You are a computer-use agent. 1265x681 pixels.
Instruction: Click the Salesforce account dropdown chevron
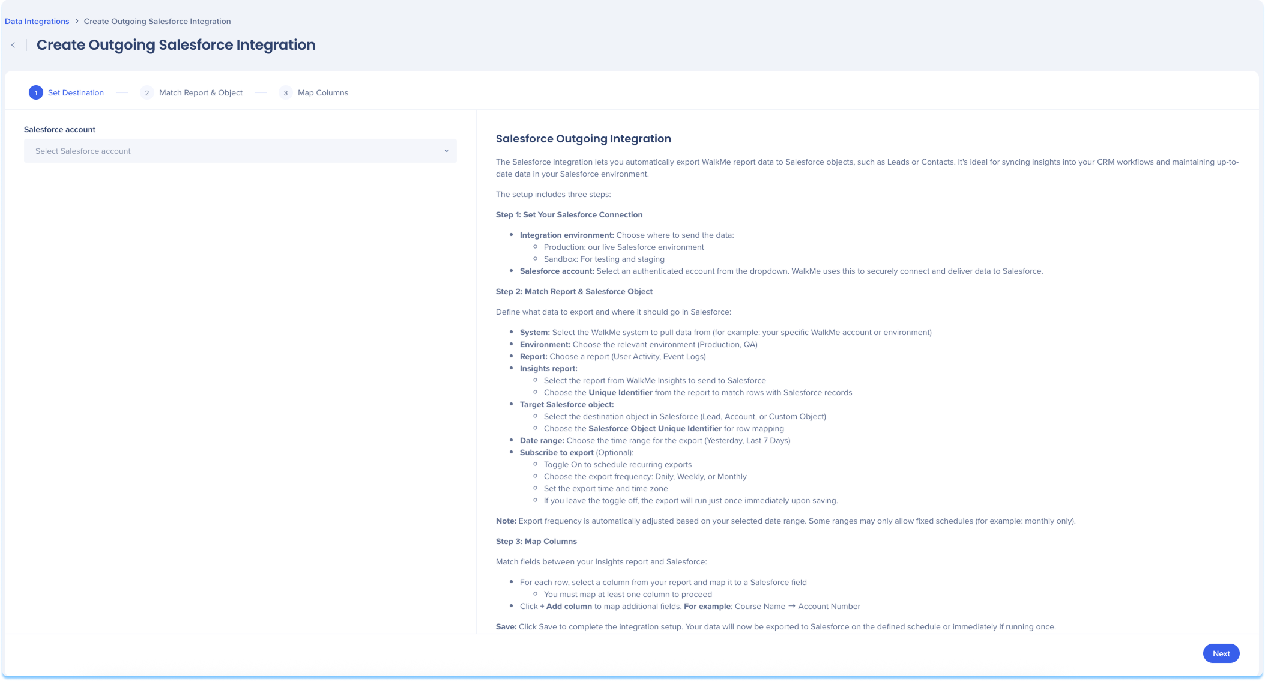(447, 151)
